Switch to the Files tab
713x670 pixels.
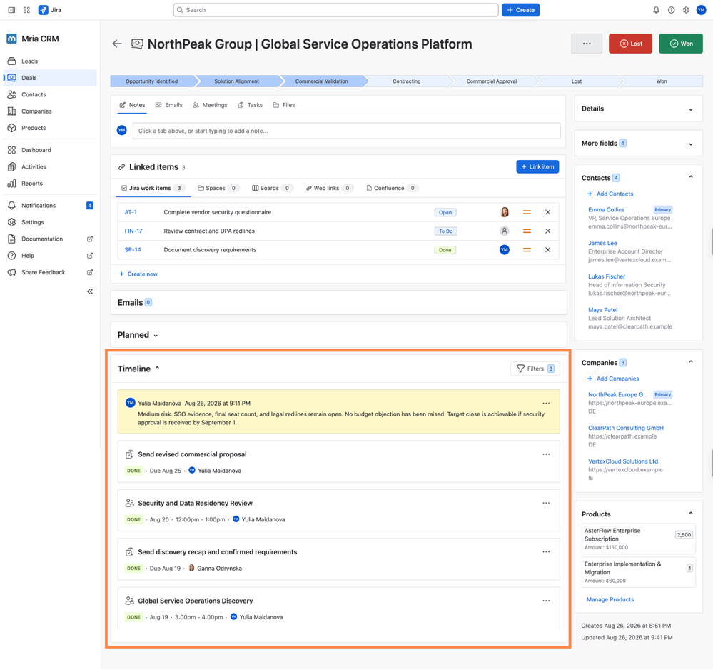[284, 105]
